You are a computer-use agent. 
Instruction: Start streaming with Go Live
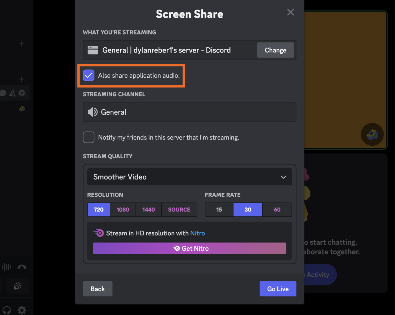(278, 289)
